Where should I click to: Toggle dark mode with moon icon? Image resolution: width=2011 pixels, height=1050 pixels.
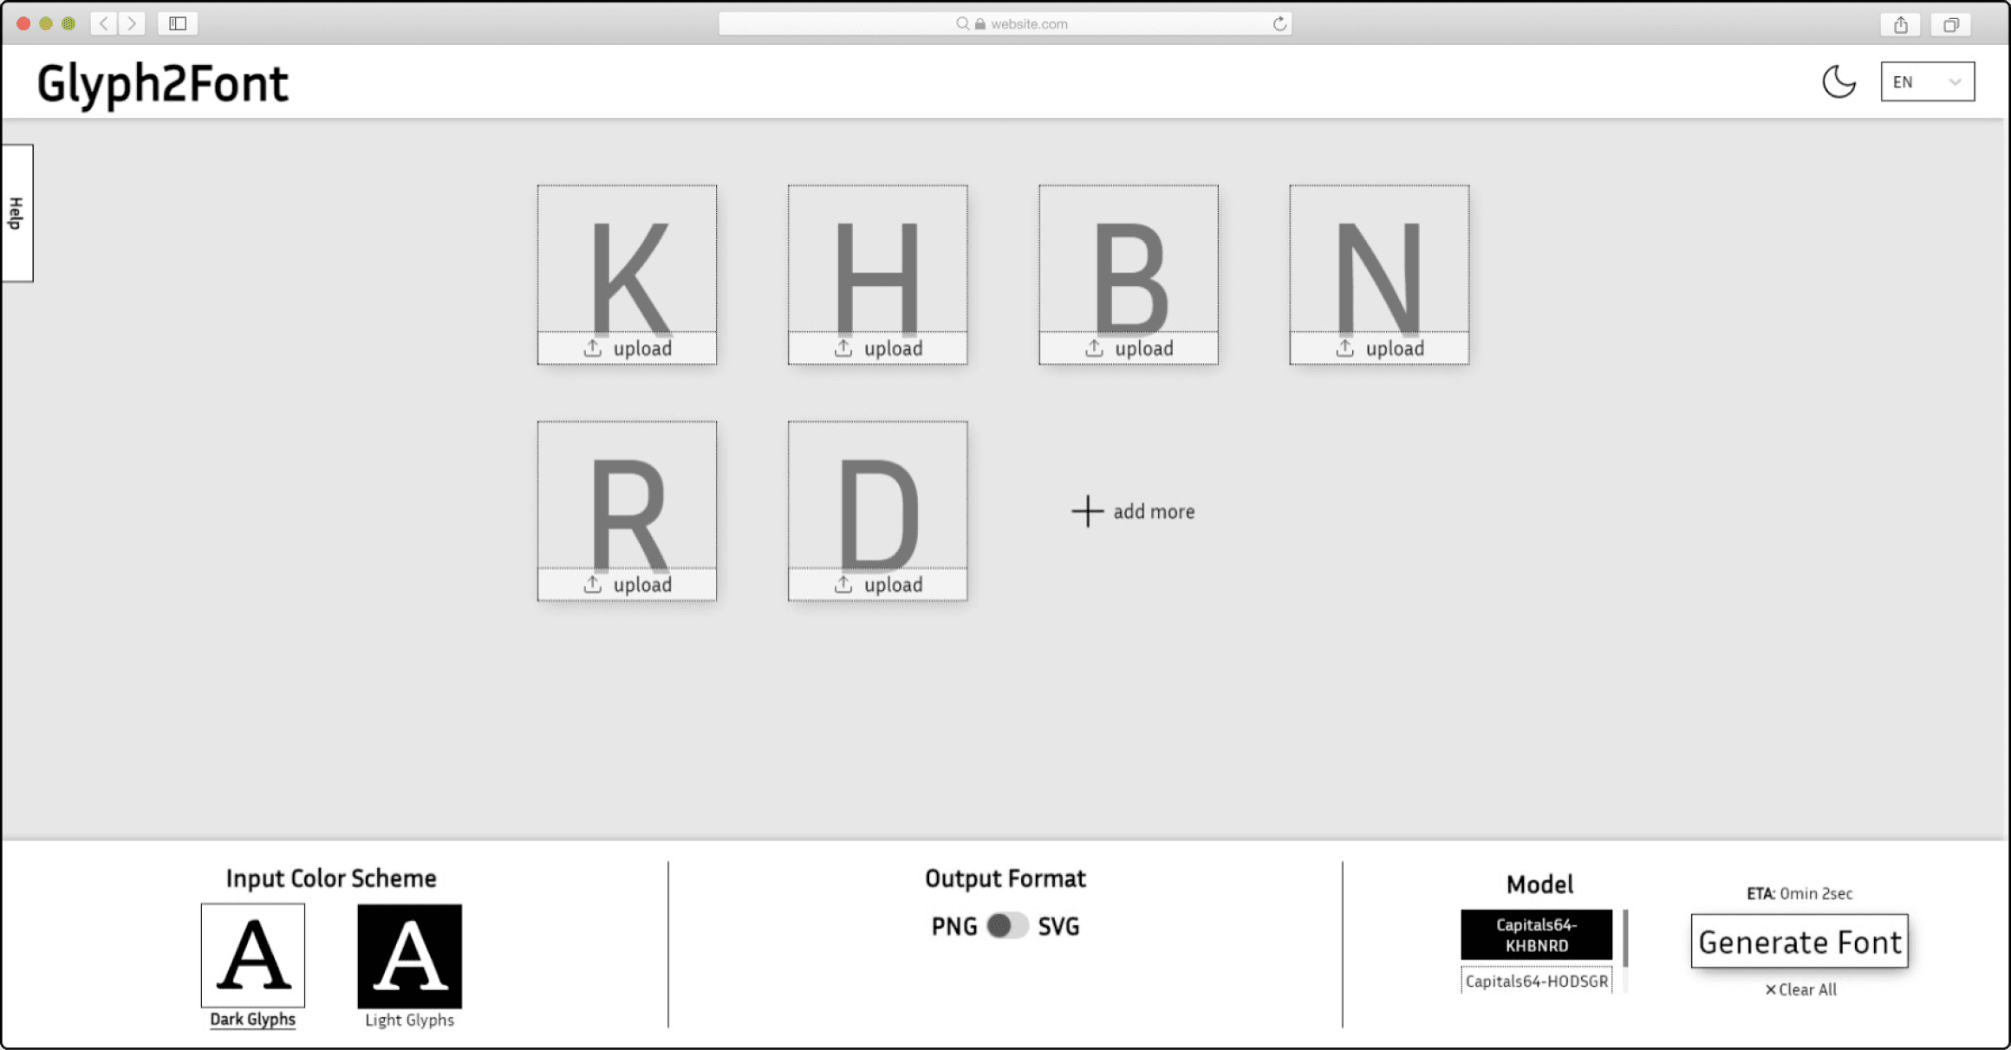coord(1839,82)
